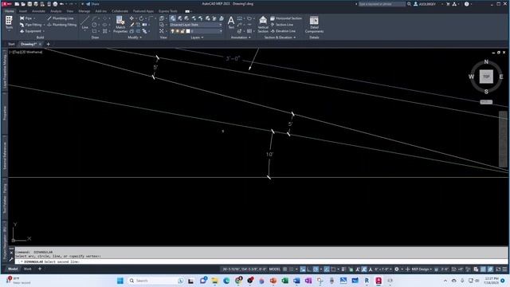Choose the Plumbing Line tool
Screen dimensions: 510x287
(x=61, y=18)
